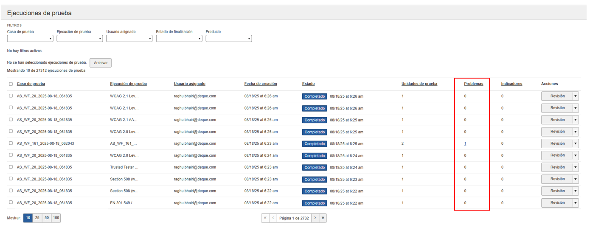Open Revisión dropdown arrow in last row
This screenshot has width=590, height=228.
[x=576, y=203]
